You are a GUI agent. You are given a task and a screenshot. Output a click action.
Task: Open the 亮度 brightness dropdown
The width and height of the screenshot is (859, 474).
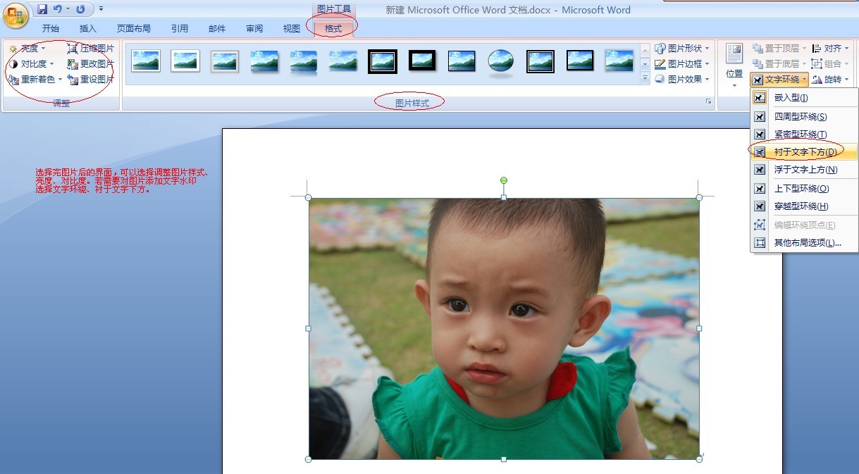(x=27, y=49)
